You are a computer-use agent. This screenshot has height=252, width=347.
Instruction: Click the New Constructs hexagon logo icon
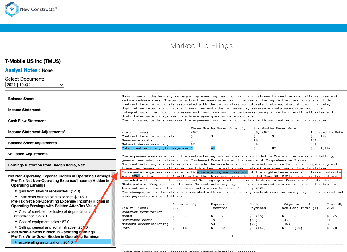(12, 9)
